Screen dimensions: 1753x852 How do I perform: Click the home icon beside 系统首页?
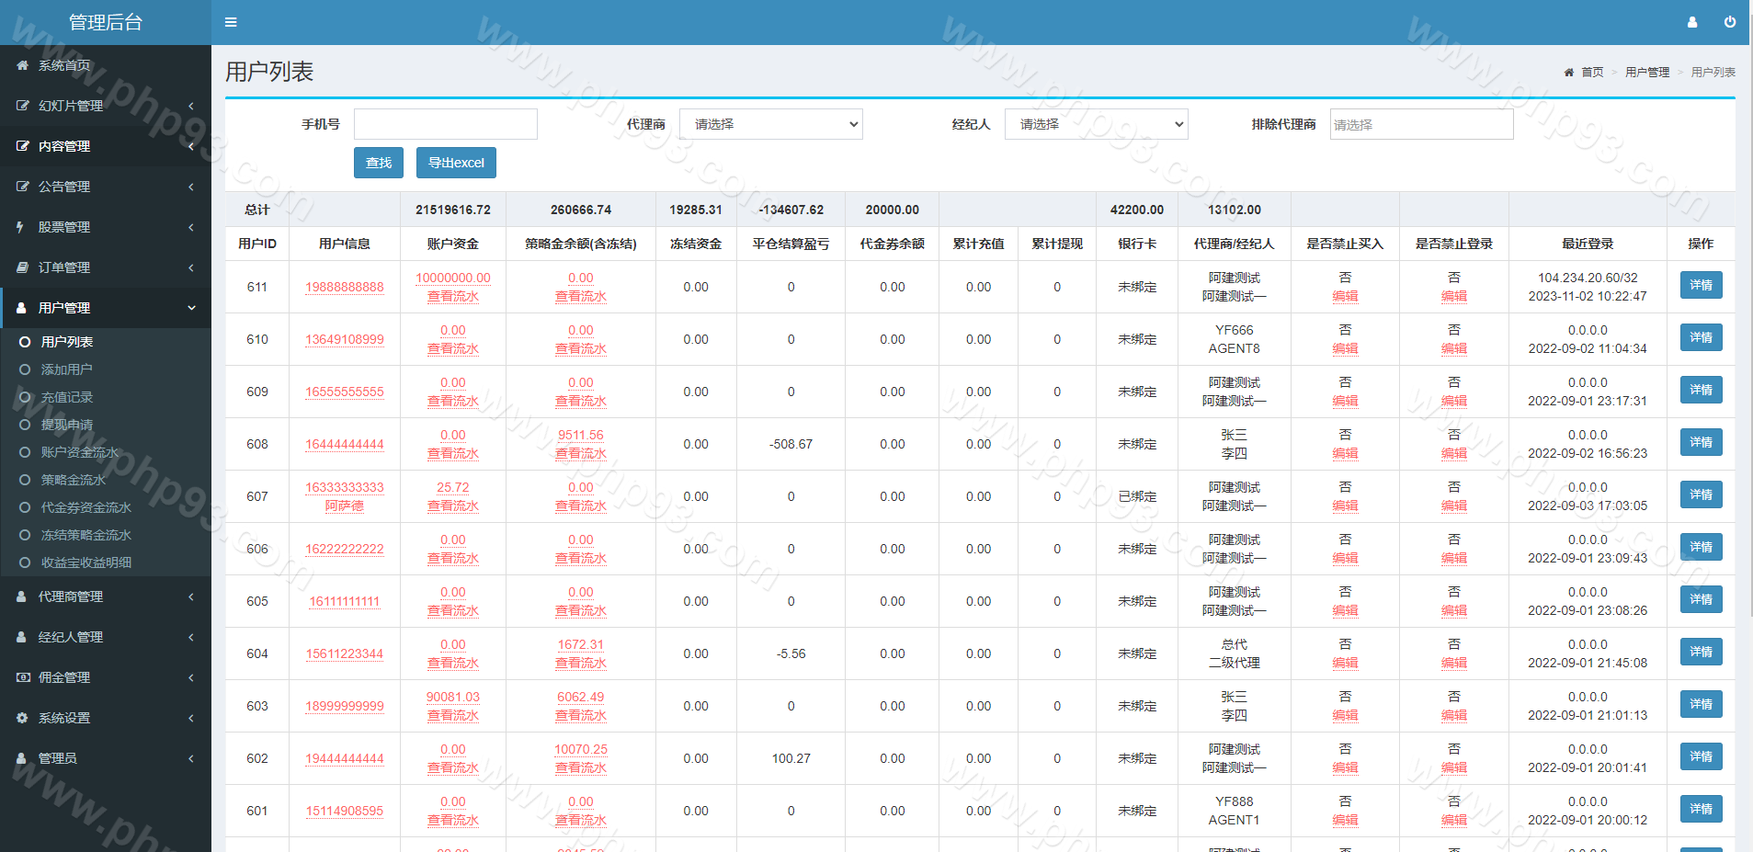(22, 65)
